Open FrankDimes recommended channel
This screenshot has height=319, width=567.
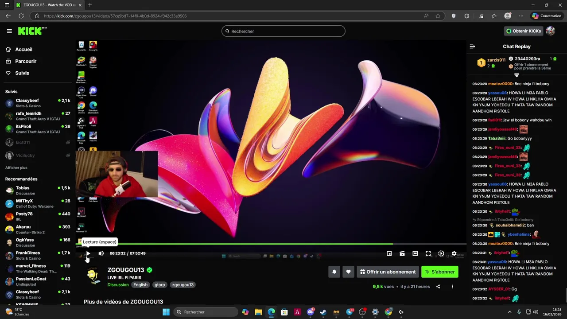[38, 255]
